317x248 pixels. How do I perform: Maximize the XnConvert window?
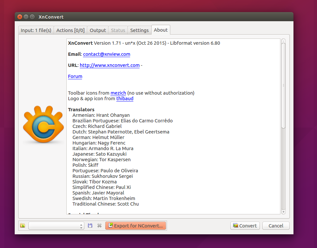(x=32, y=17)
